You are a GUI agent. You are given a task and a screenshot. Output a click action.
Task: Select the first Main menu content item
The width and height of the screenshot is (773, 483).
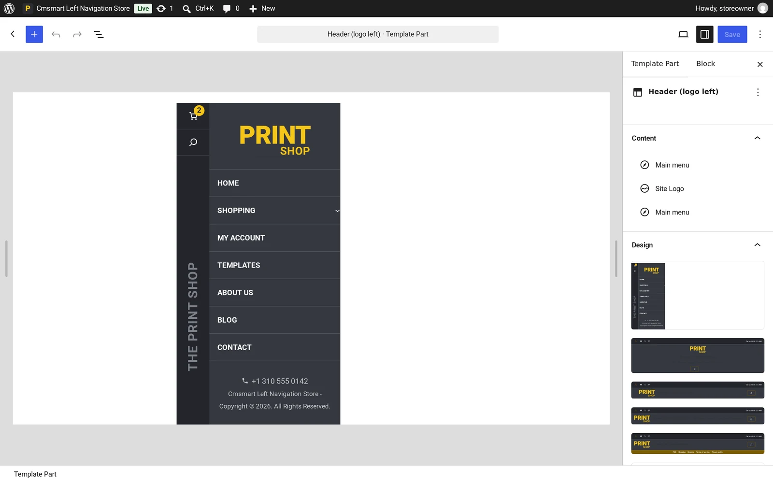point(698,165)
